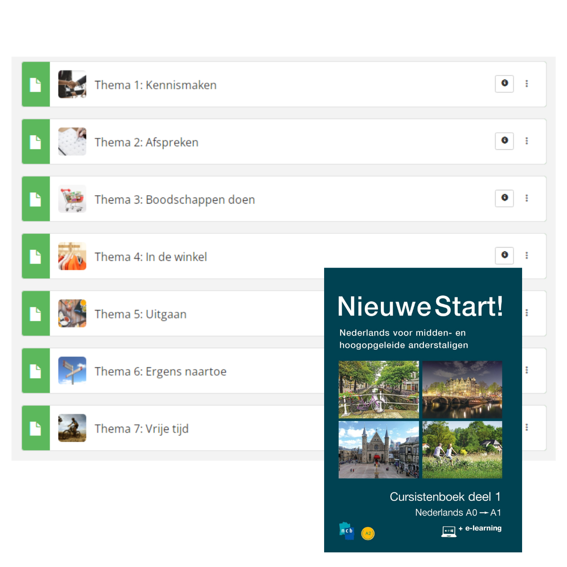Select the green document icon beside Thema 3
This screenshot has width=567, height=567.
click(x=35, y=198)
